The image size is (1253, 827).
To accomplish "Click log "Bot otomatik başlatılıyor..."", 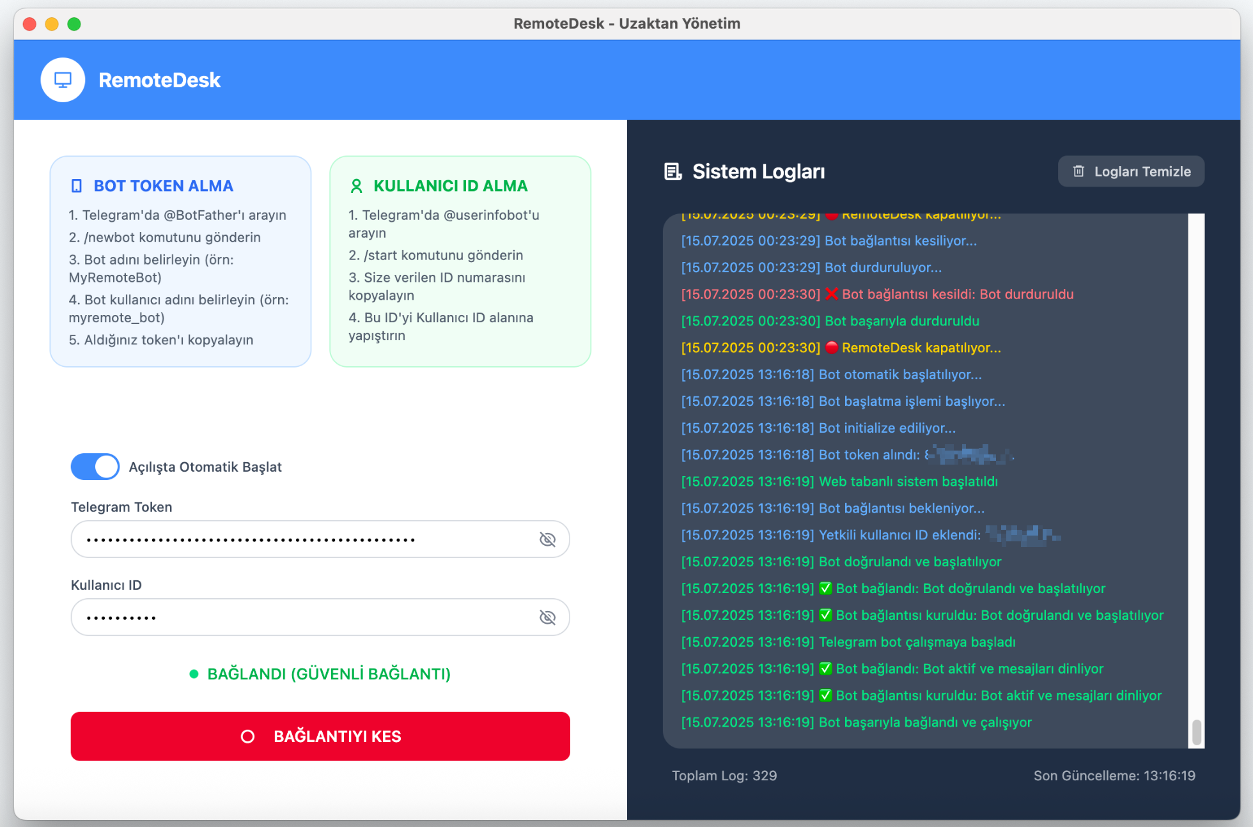I will tap(831, 375).
